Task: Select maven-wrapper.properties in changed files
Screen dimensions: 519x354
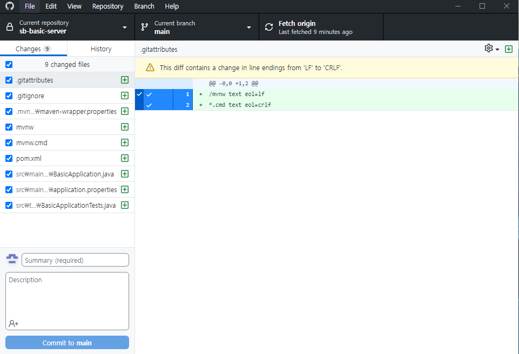Action: 67,112
